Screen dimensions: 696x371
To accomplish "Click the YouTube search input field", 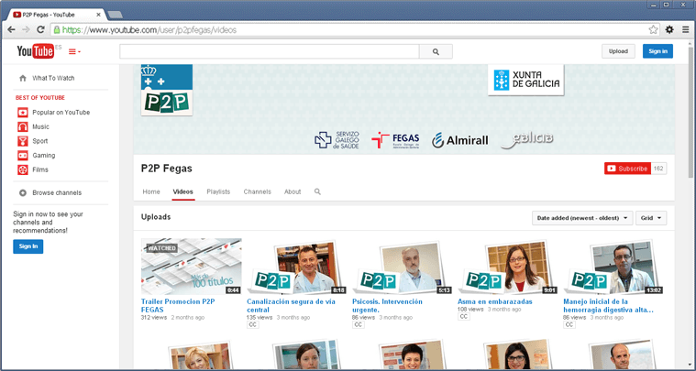I will coord(270,52).
